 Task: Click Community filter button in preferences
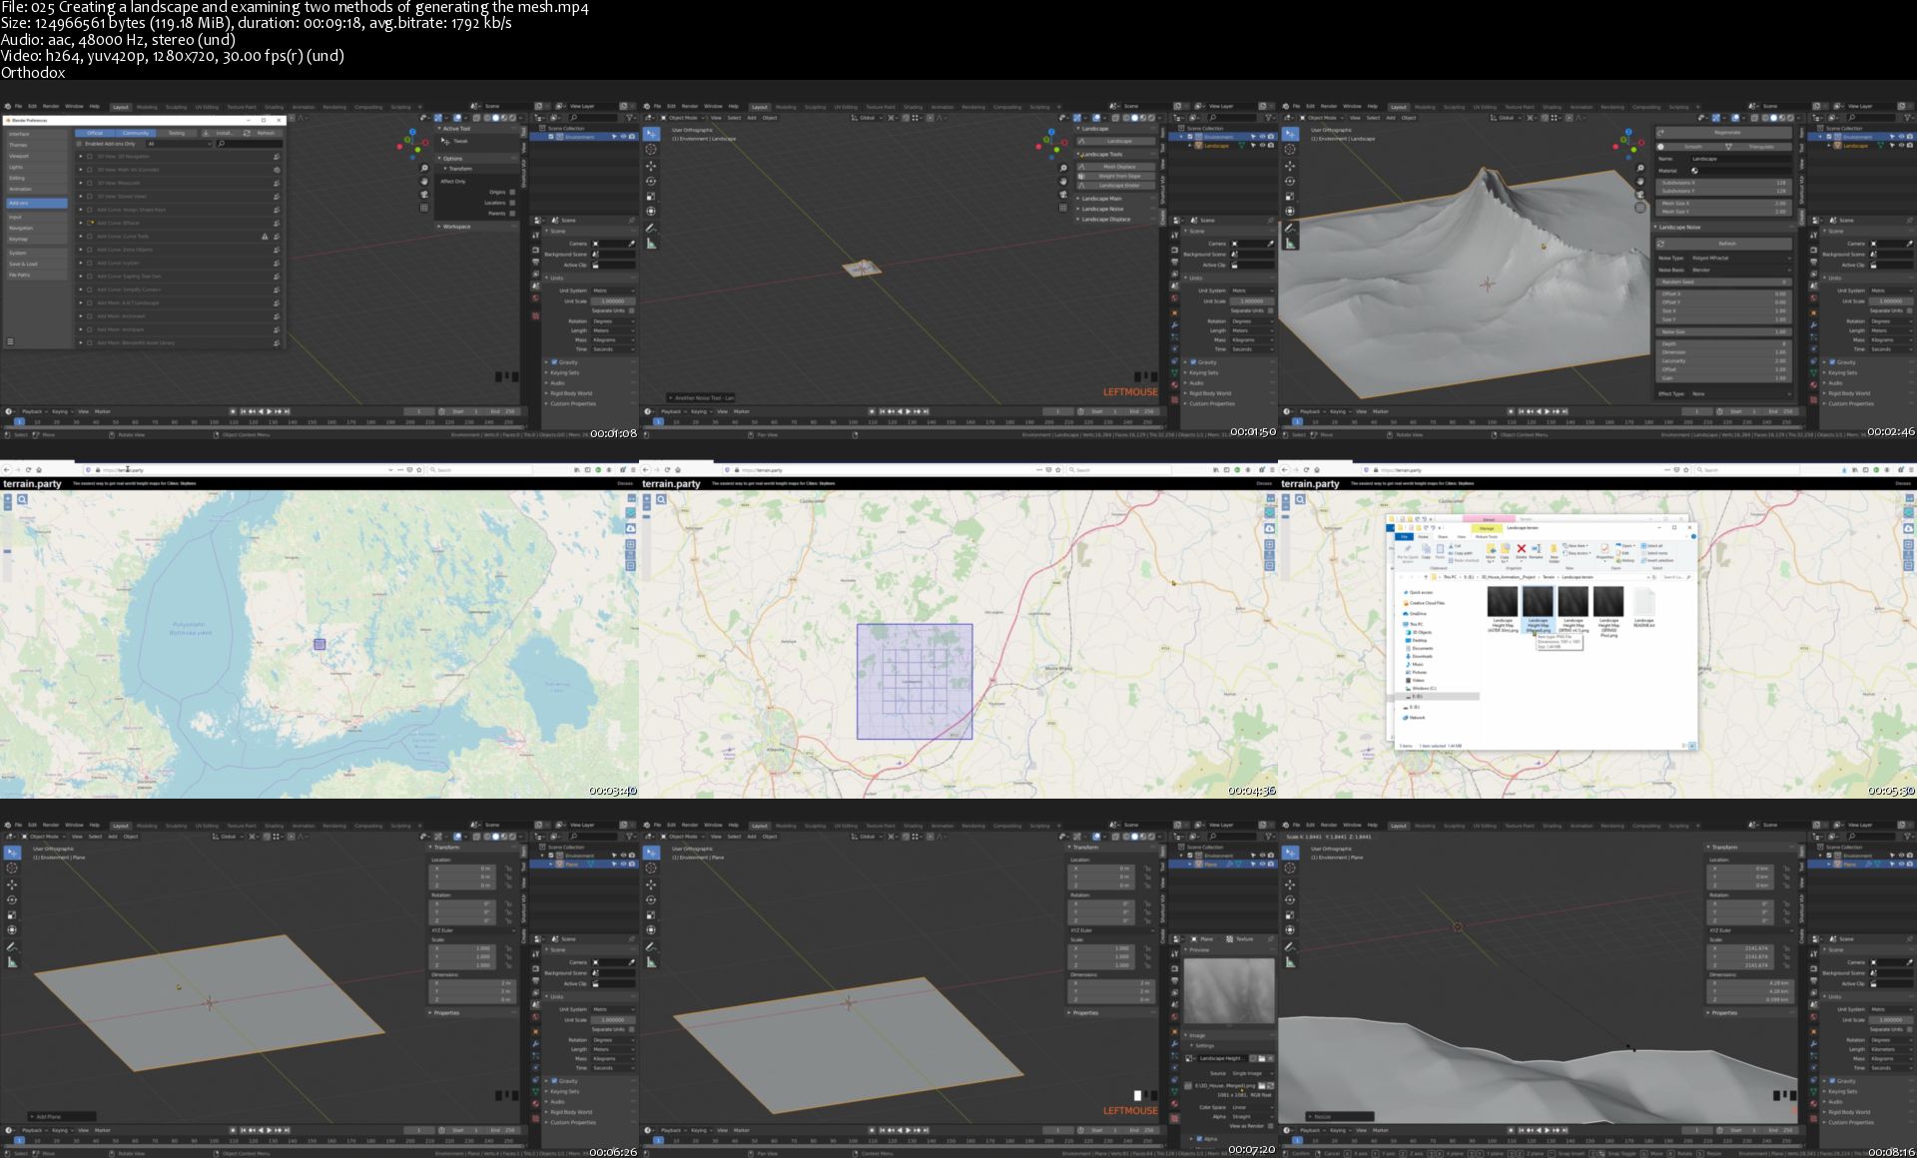pos(136,133)
